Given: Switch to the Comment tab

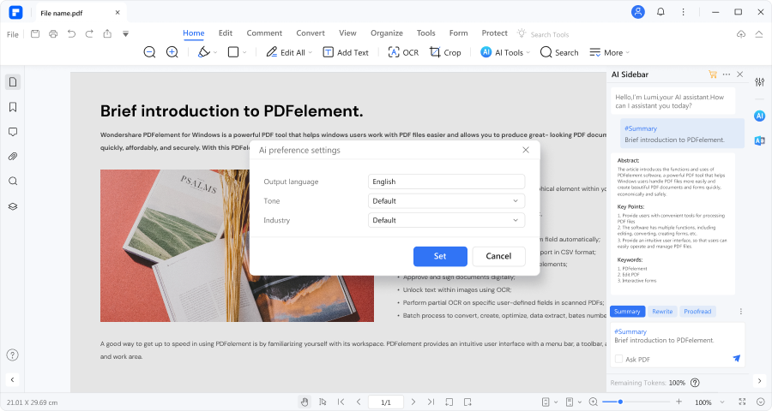Looking at the screenshot, I should pos(264,33).
